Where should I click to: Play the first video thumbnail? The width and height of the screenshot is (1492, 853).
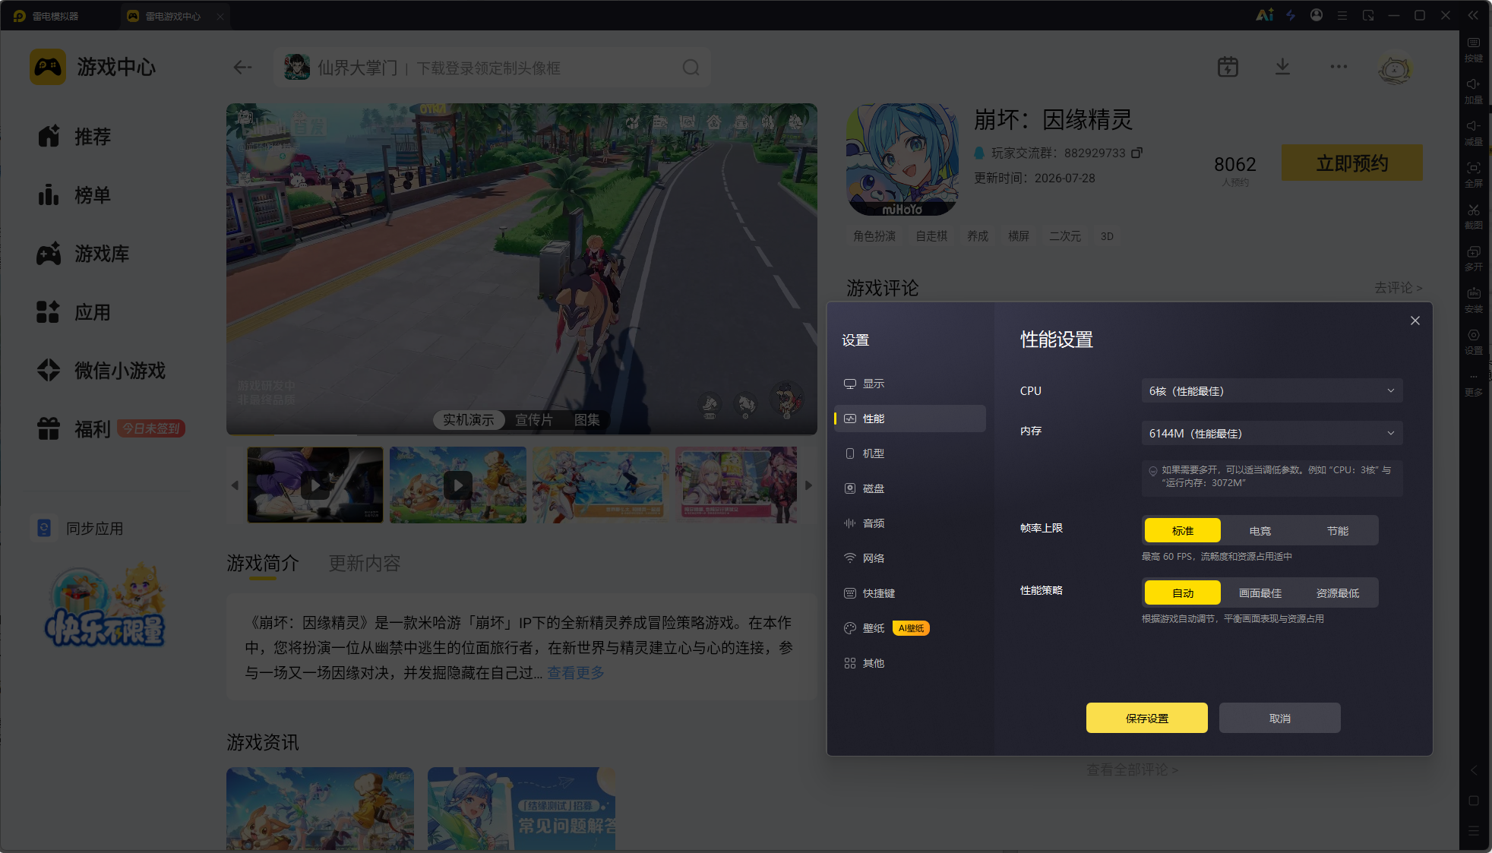(315, 485)
